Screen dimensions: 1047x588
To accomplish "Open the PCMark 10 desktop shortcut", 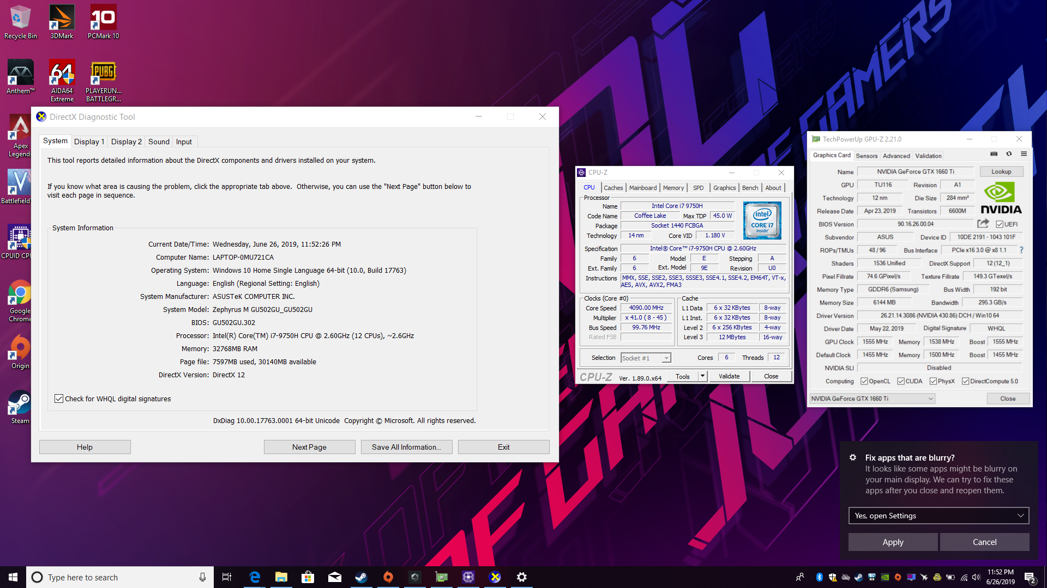I will pos(103,22).
